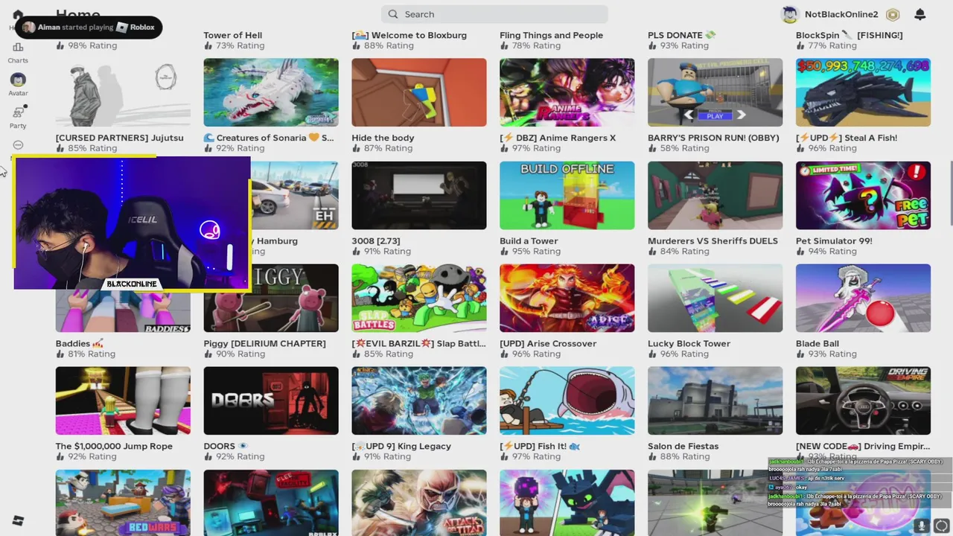Click the PLS DONATE title

tap(682, 35)
